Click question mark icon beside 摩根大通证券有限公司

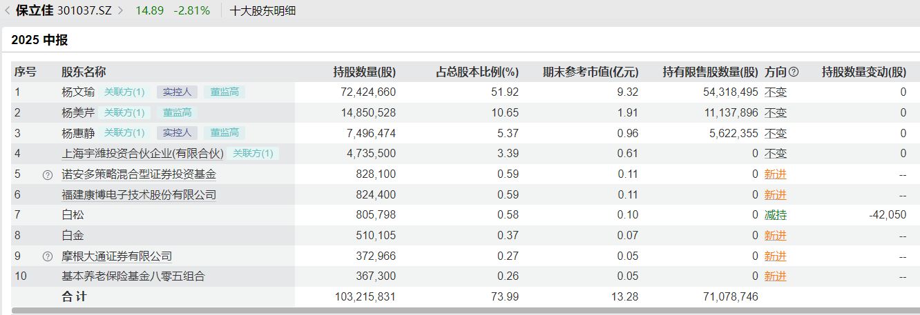coord(48,256)
